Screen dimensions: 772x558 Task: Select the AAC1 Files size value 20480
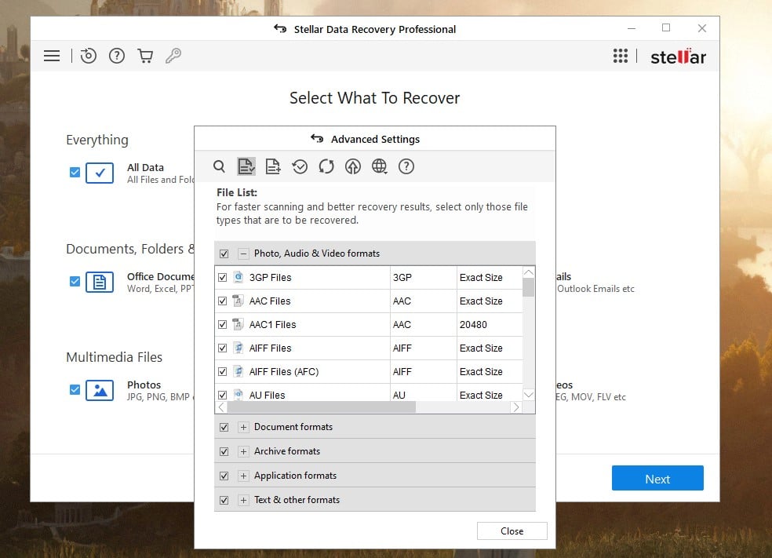pos(473,325)
